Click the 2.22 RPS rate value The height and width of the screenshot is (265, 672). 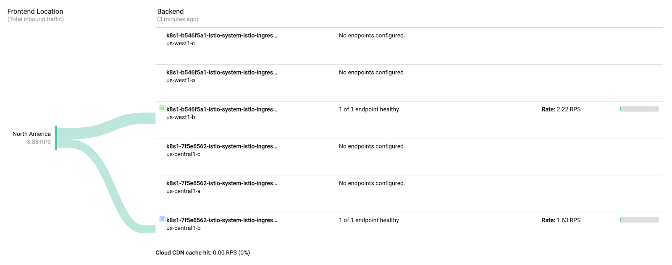[x=568, y=109]
